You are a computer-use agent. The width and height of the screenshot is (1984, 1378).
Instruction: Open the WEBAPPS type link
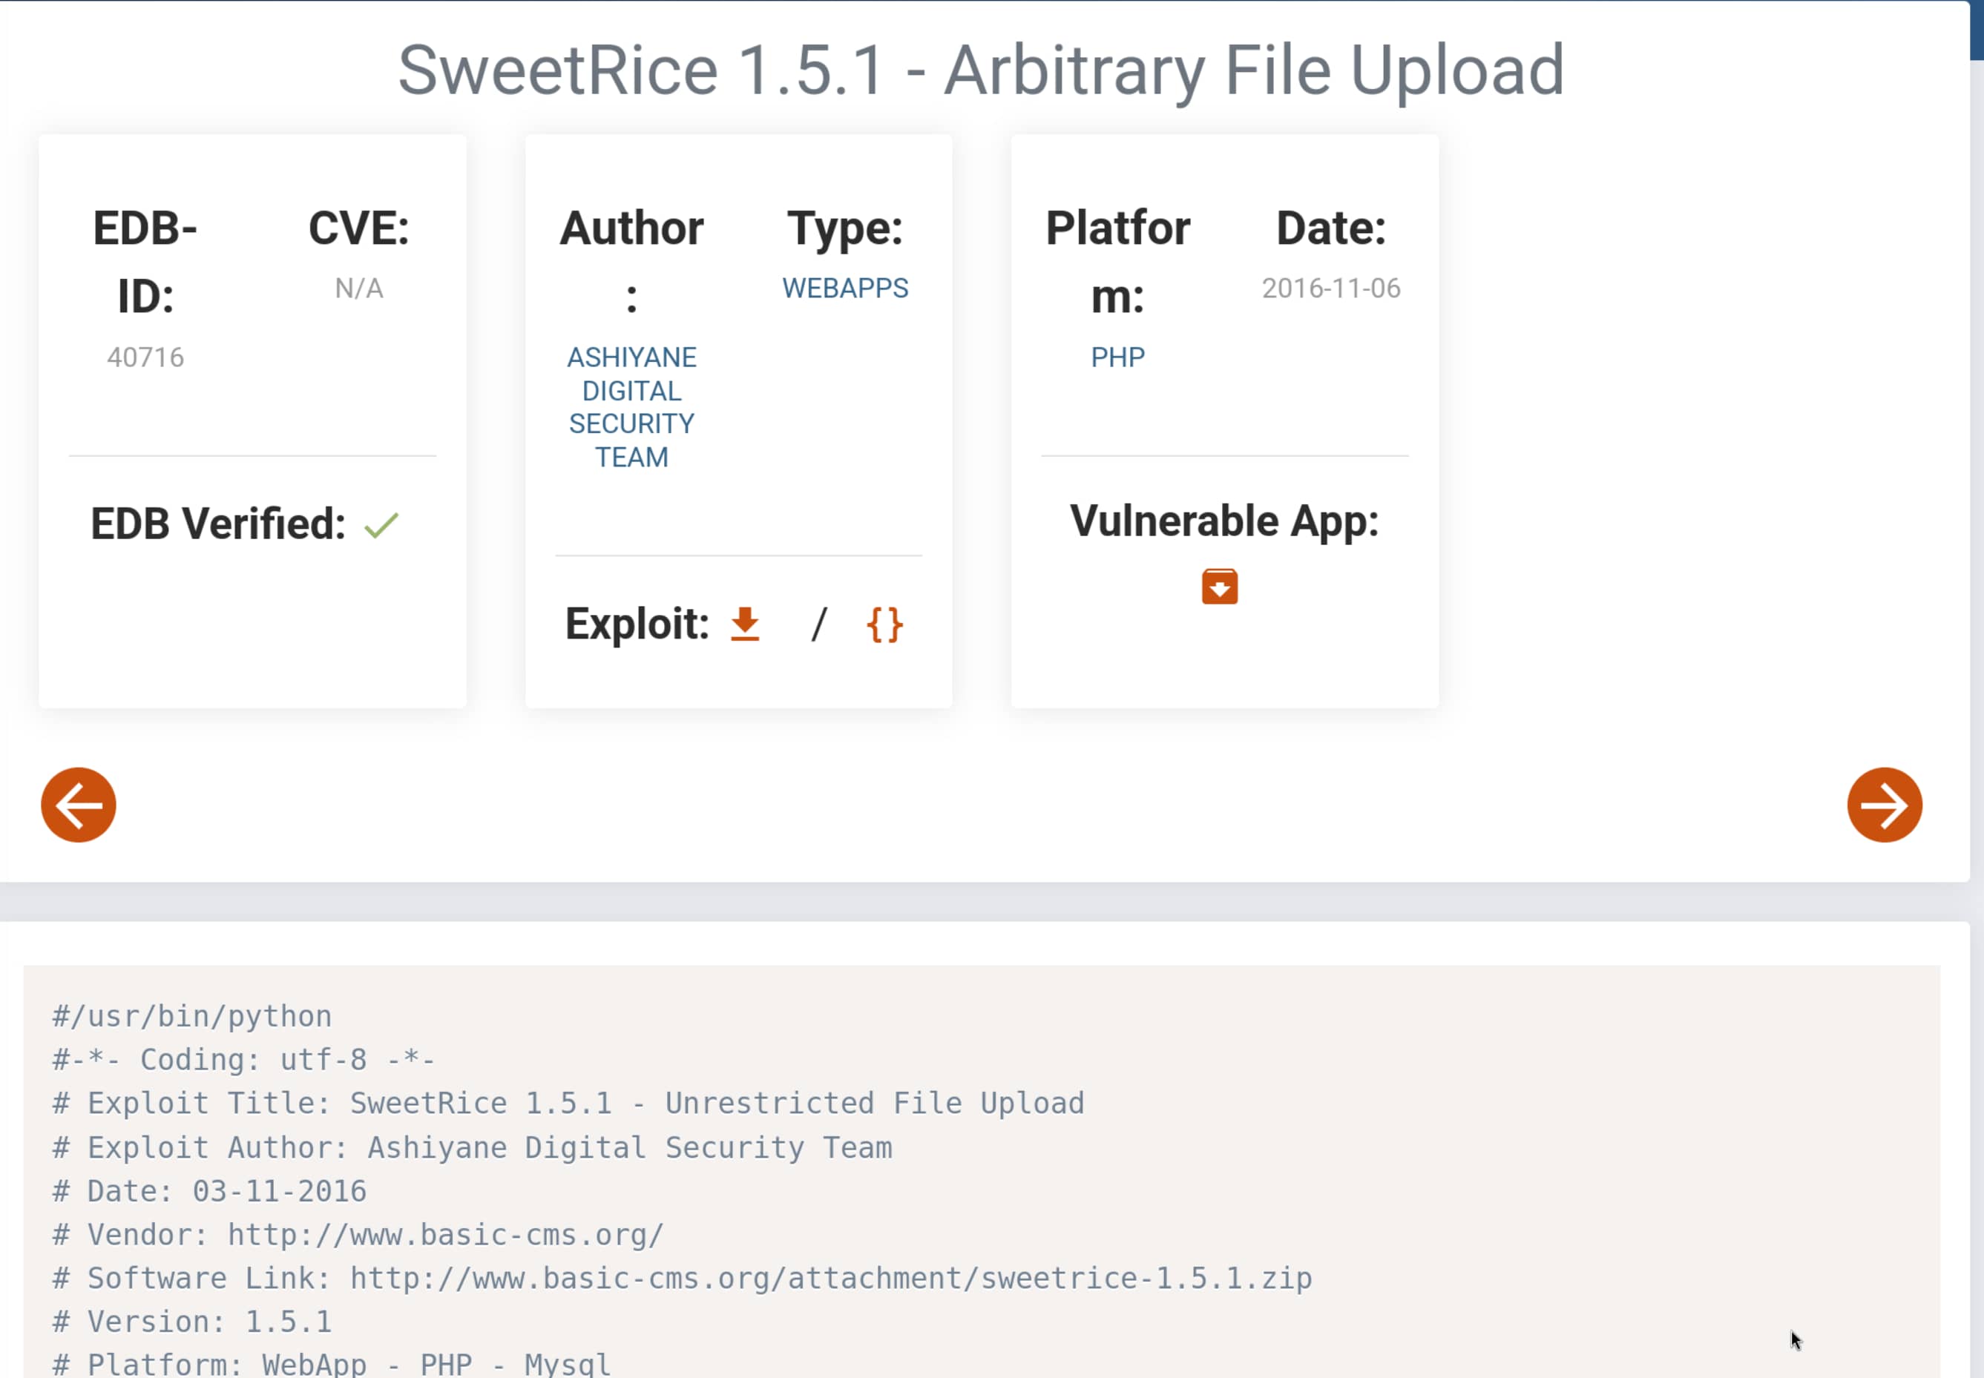[845, 289]
